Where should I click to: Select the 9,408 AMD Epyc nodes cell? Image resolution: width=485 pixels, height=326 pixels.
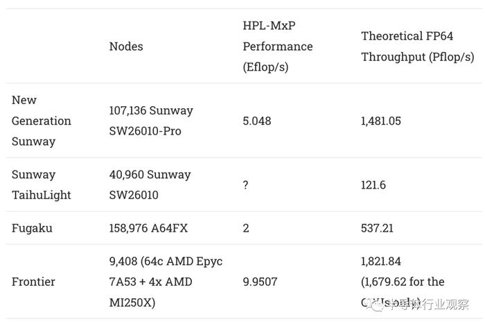(166, 282)
